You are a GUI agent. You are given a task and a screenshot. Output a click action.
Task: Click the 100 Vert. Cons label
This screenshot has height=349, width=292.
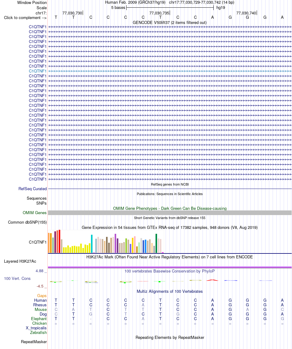pyautogui.click(x=17, y=278)
